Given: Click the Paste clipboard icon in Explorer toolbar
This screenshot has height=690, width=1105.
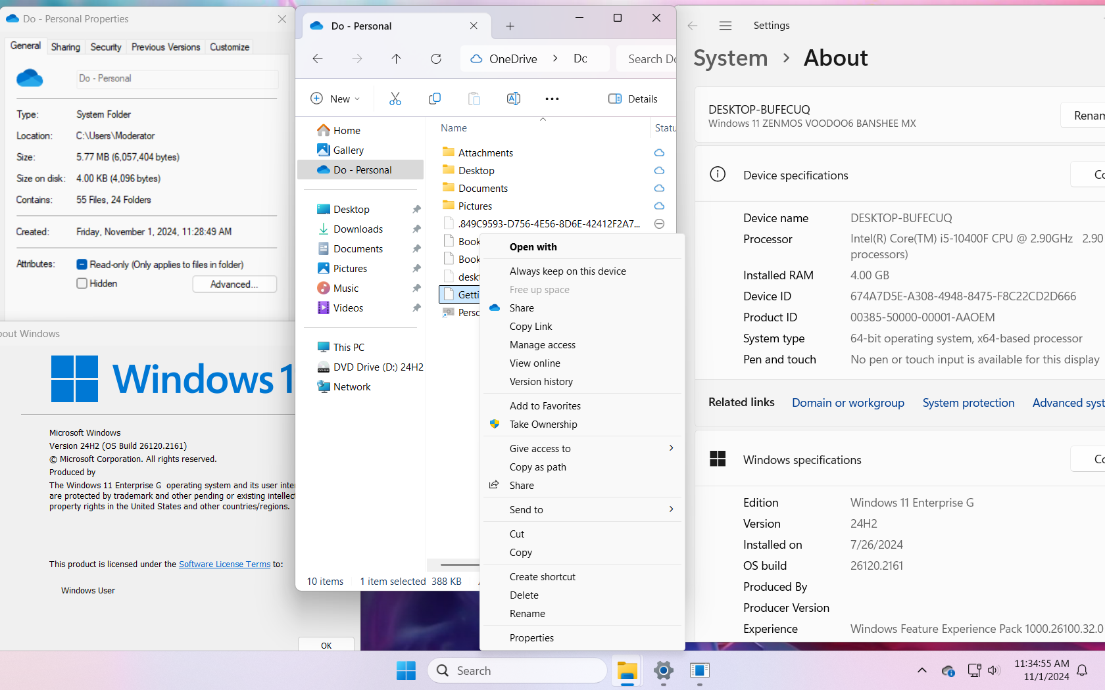Looking at the screenshot, I should tap(474, 99).
